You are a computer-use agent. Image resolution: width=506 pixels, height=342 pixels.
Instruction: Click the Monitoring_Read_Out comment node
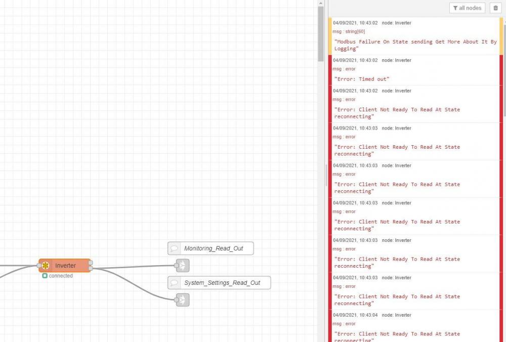[x=210, y=248]
